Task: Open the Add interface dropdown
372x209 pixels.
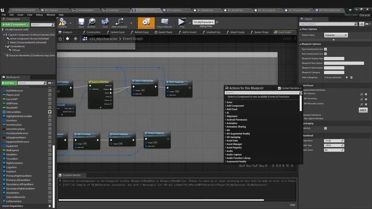Action: click(363, 110)
